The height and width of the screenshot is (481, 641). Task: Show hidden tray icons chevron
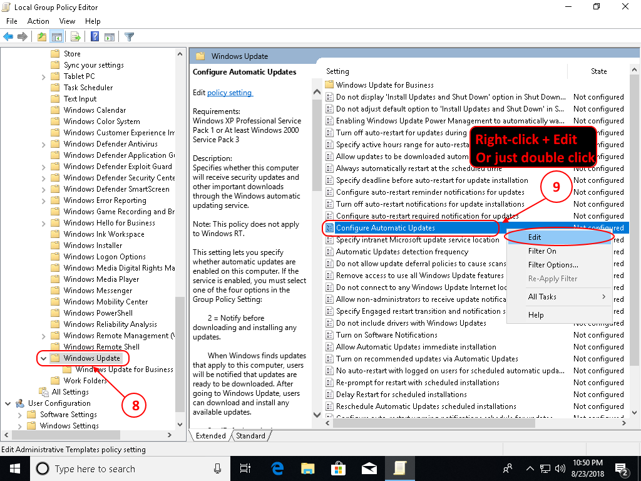coord(530,468)
